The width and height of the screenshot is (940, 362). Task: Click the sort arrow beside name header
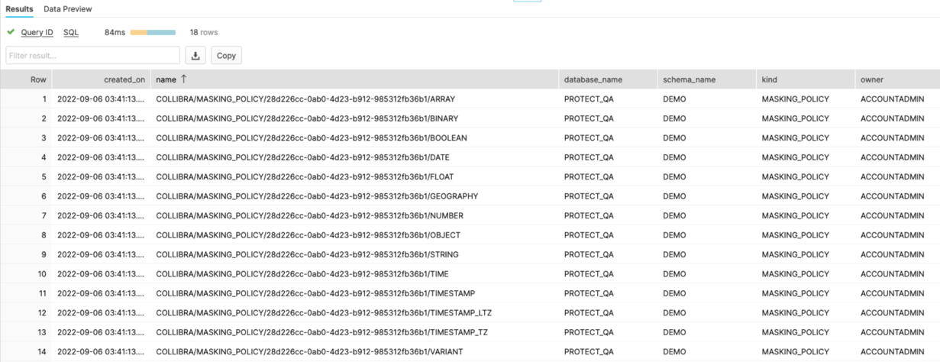point(184,79)
